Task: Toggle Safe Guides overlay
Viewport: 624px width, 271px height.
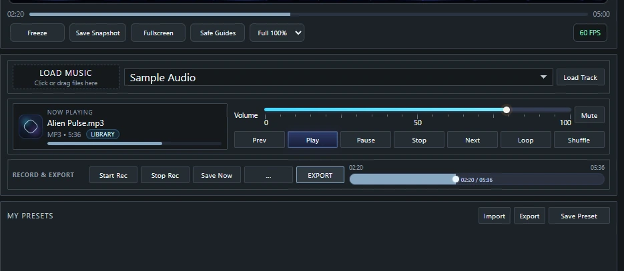Action: coord(218,33)
